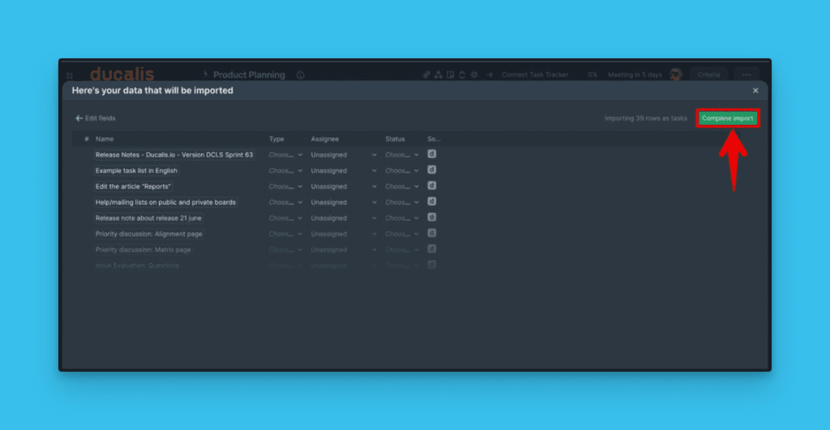This screenshot has width=830, height=430.
Task: Click source icon for Edit the article row
Action: (432, 185)
